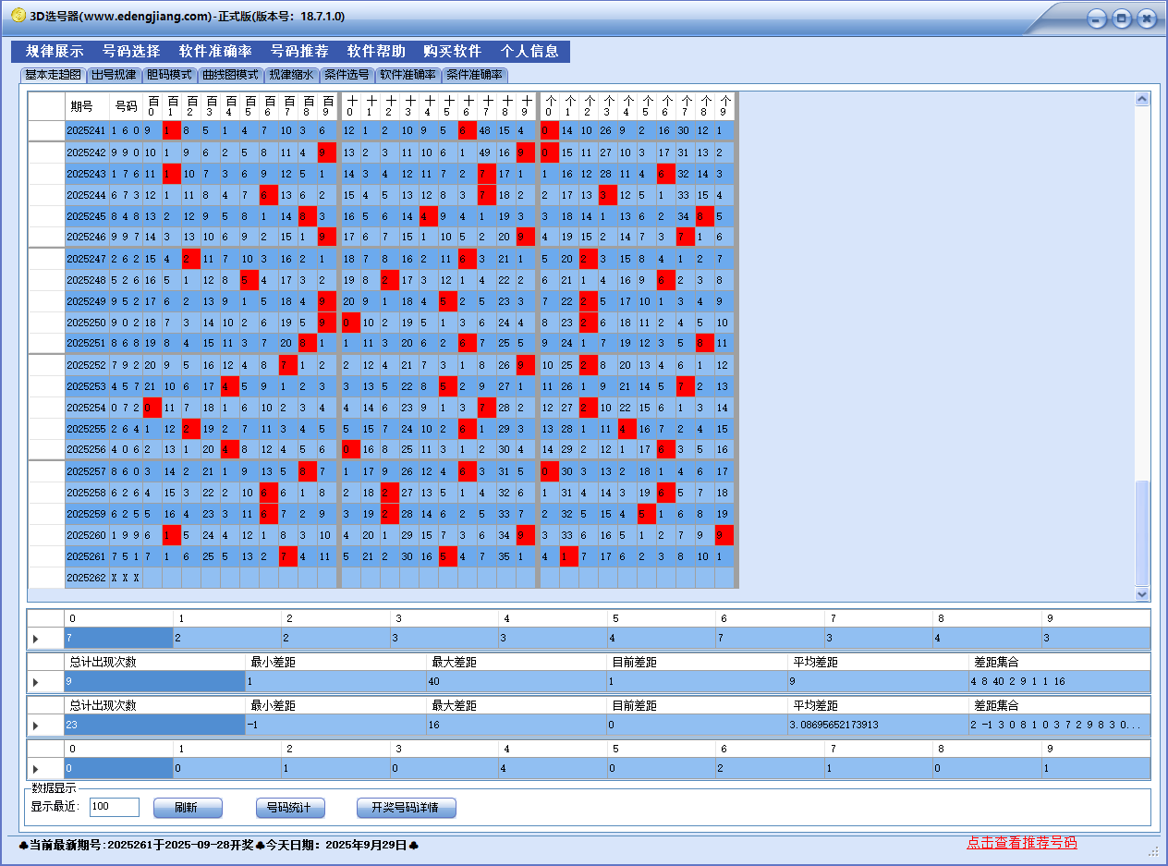
Task: Select row arrow beside 总计出现次数 value 23
Action: coord(36,726)
